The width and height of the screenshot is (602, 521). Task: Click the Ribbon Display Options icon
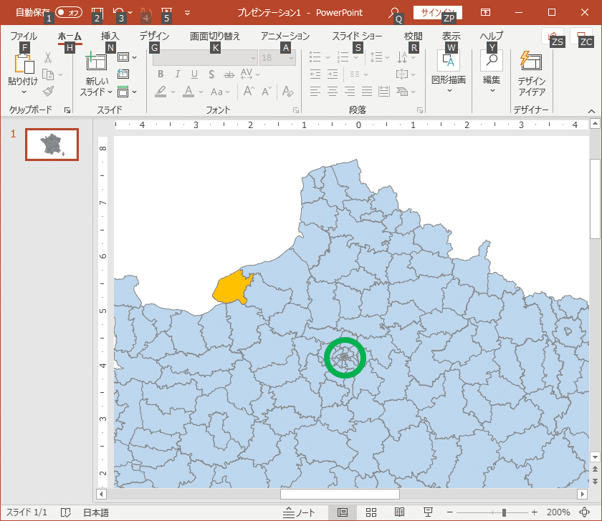point(485,13)
